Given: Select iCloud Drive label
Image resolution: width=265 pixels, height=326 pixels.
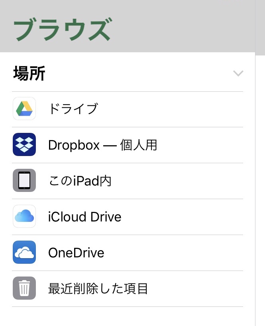Looking at the screenshot, I should click(85, 217).
